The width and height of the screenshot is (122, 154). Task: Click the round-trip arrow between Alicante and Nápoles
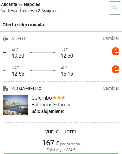coord(21,5)
